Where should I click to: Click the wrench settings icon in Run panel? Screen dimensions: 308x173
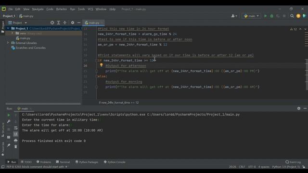9,122
